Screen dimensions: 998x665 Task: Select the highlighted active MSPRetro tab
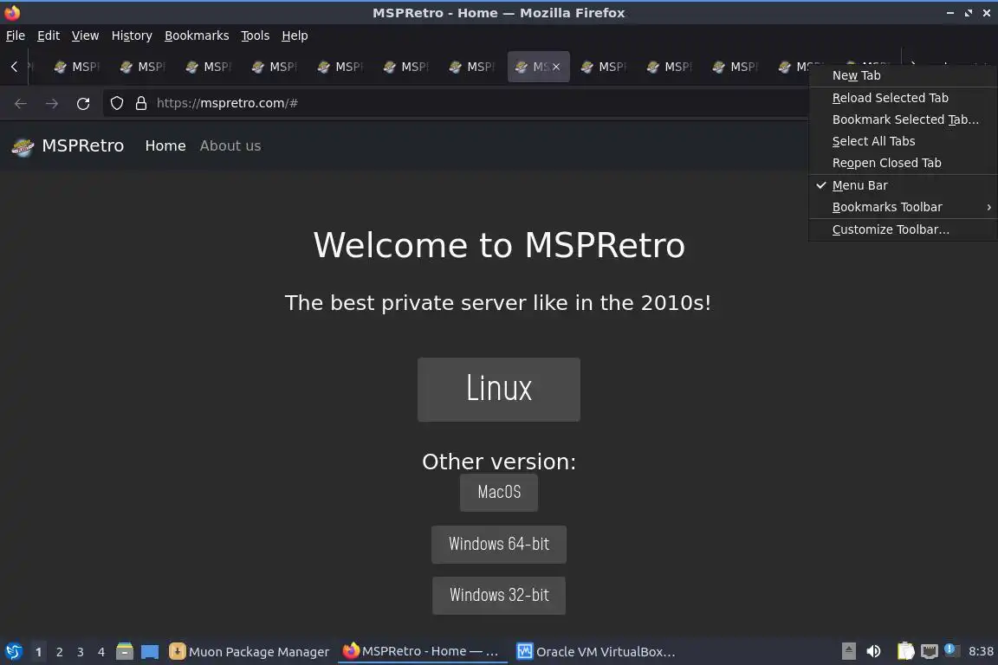click(538, 67)
